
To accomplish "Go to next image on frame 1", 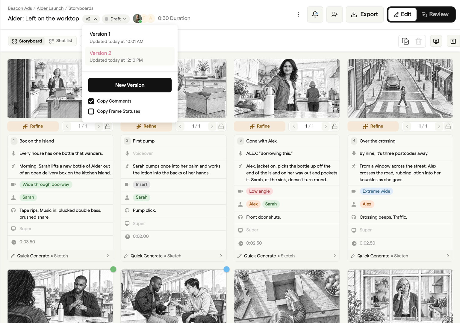I will tap(99, 126).
